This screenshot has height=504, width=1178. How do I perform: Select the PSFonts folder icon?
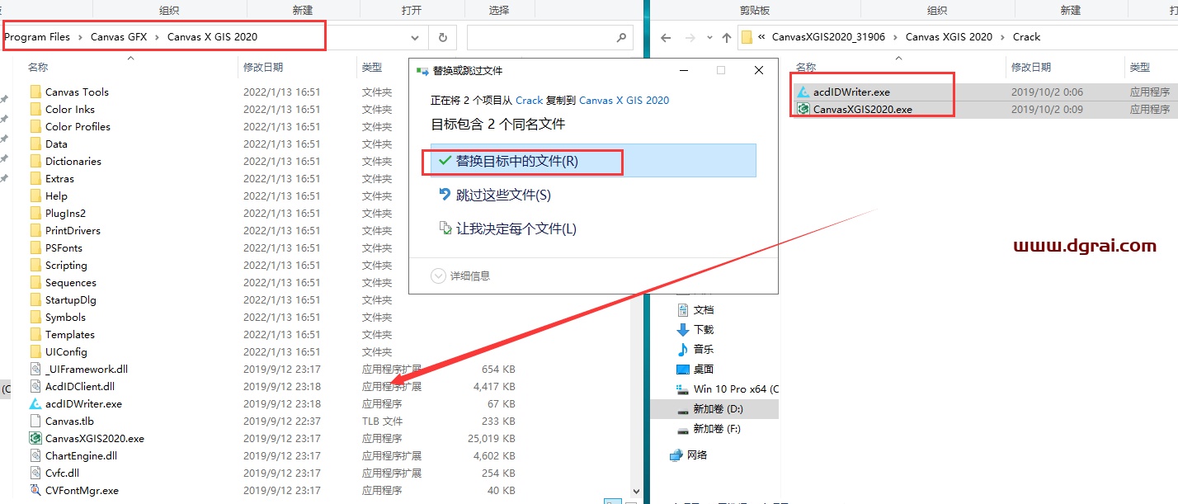(35, 247)
